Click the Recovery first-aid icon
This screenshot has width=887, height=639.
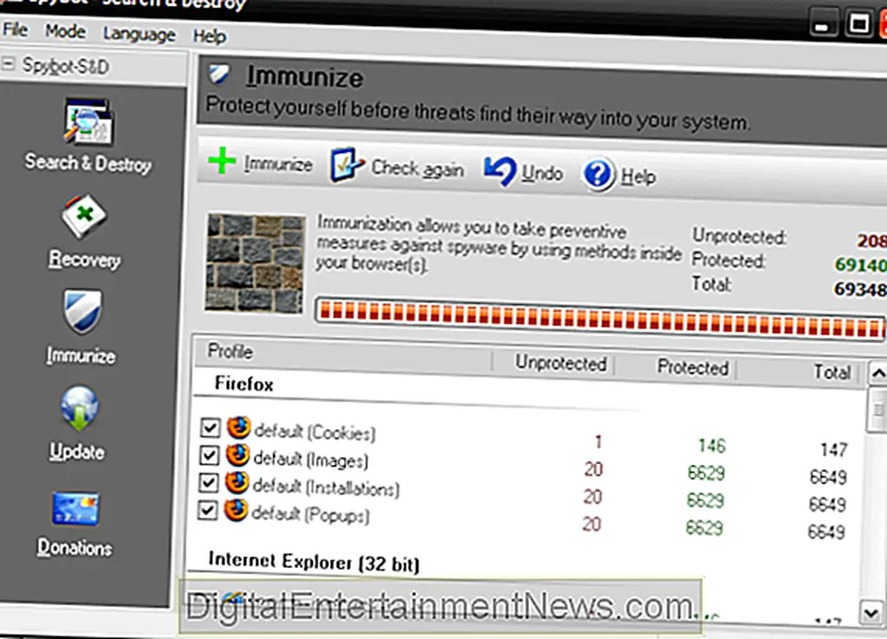coord(83,219)
